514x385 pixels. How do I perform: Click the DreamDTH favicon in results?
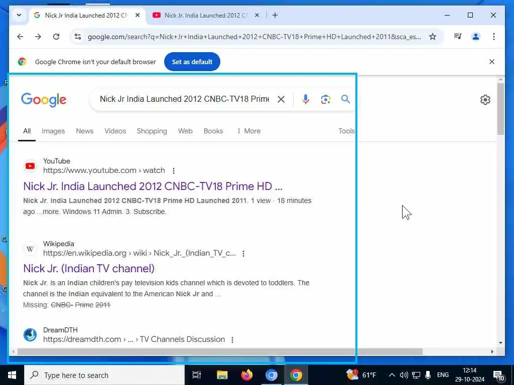pos(30,335)
